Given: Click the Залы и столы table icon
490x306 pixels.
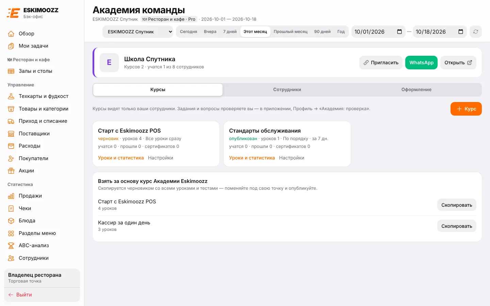Looking at the screenshot, I should point(11,71).
